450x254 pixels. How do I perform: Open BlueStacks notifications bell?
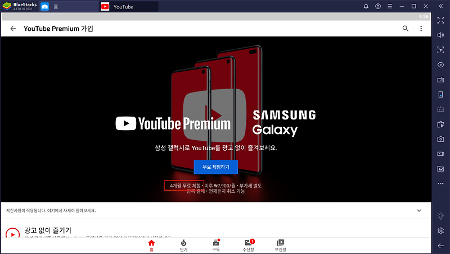pyautogui.click(x=366, y=6)
